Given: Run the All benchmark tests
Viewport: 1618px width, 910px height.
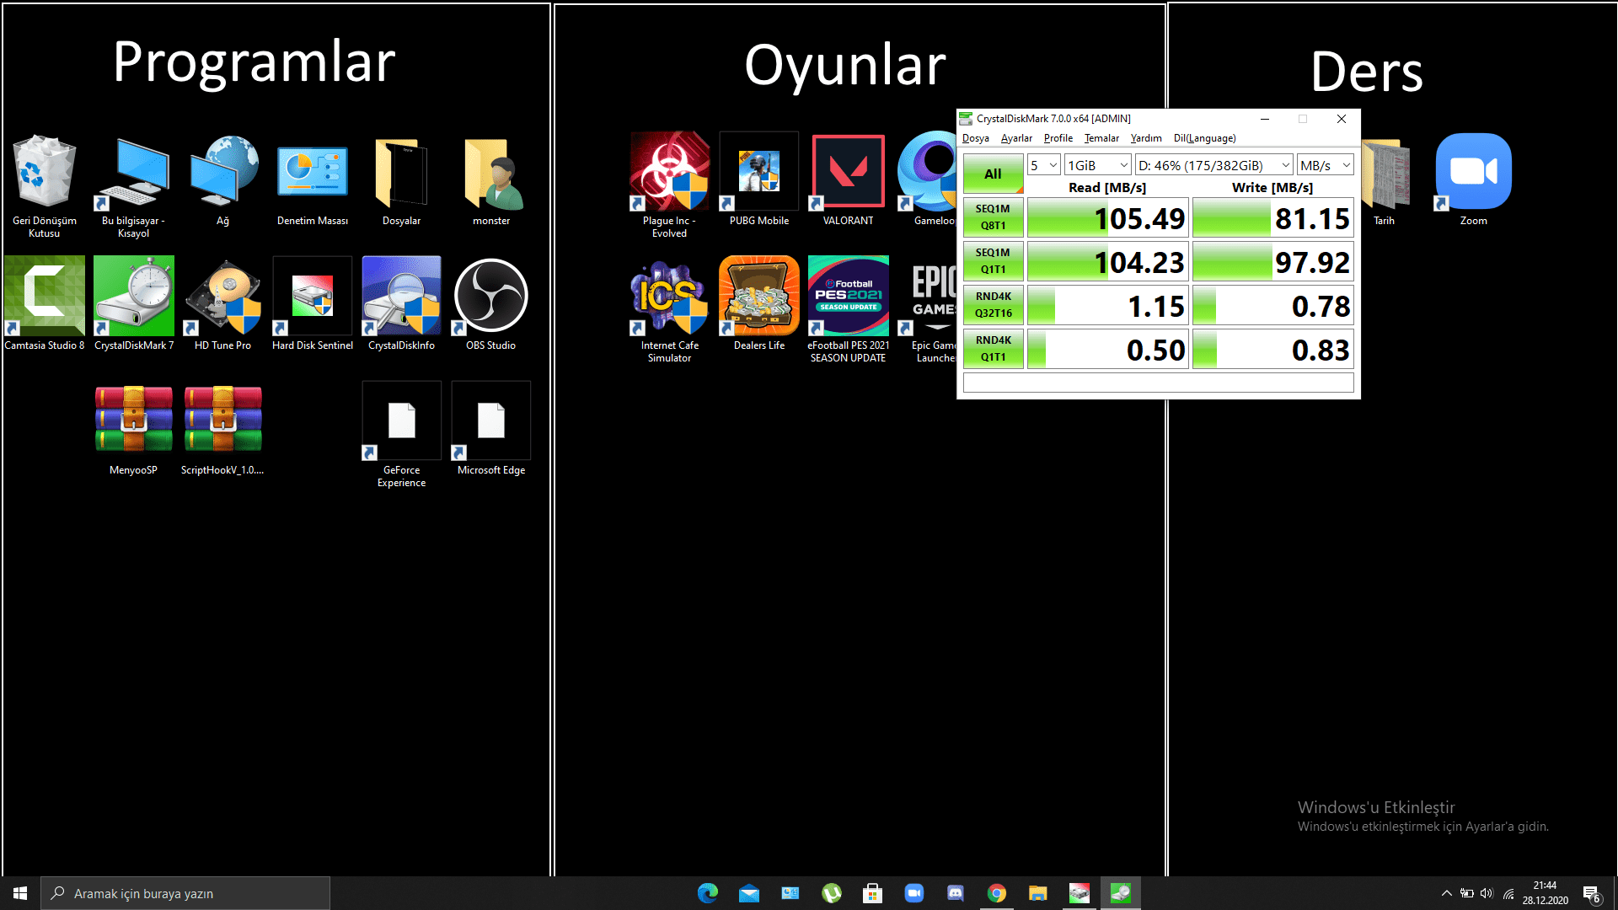Looking at the screenshot, I should click(x=993, y=173).
